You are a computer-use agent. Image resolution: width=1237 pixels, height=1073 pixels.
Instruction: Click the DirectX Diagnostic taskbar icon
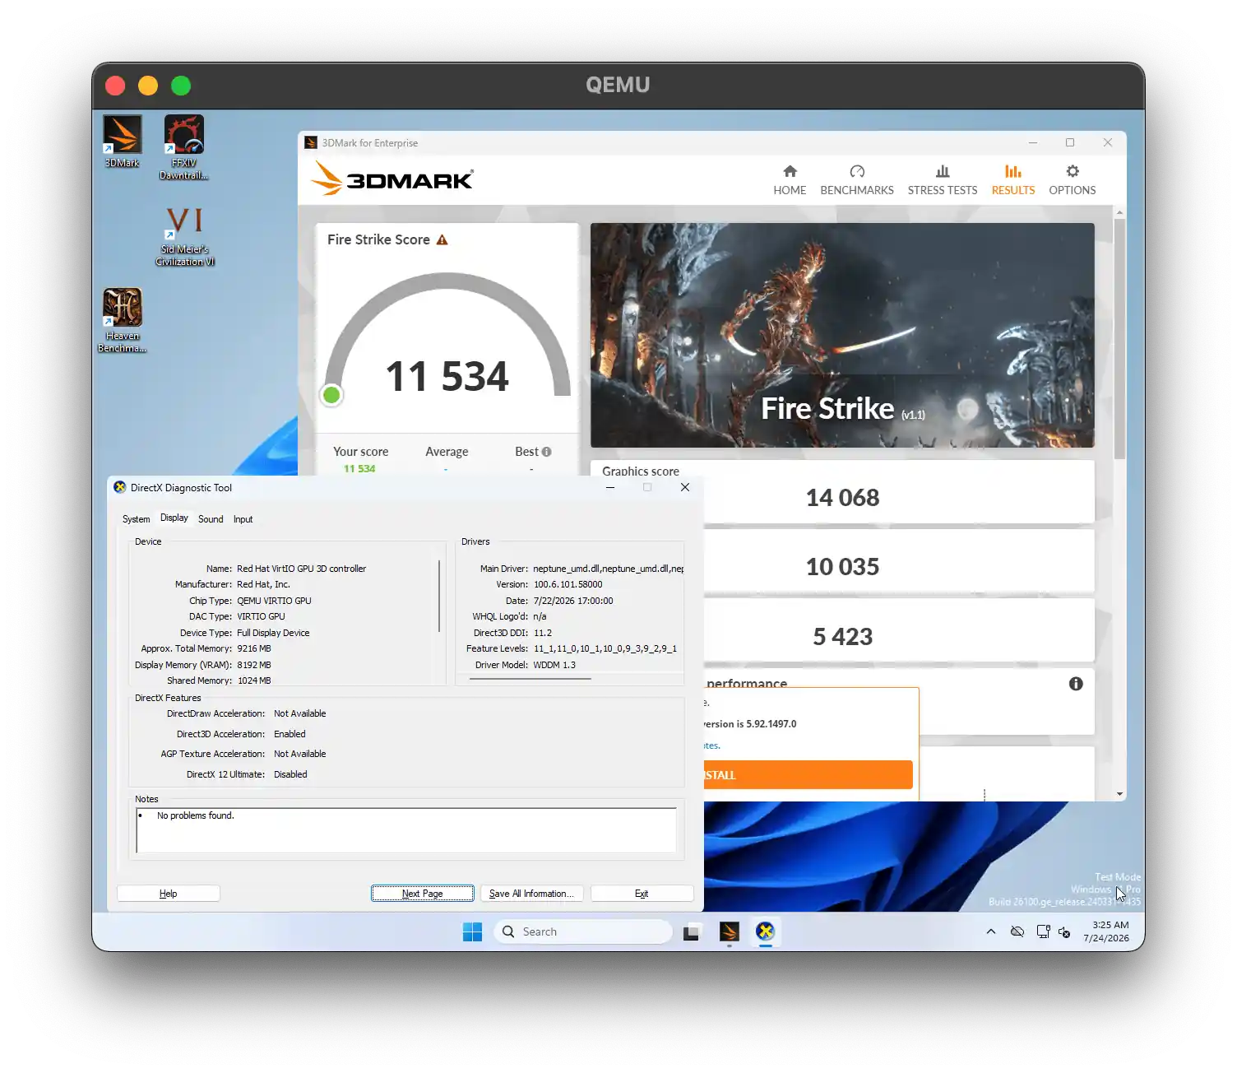pyautogui.click(x=766, y=931)
